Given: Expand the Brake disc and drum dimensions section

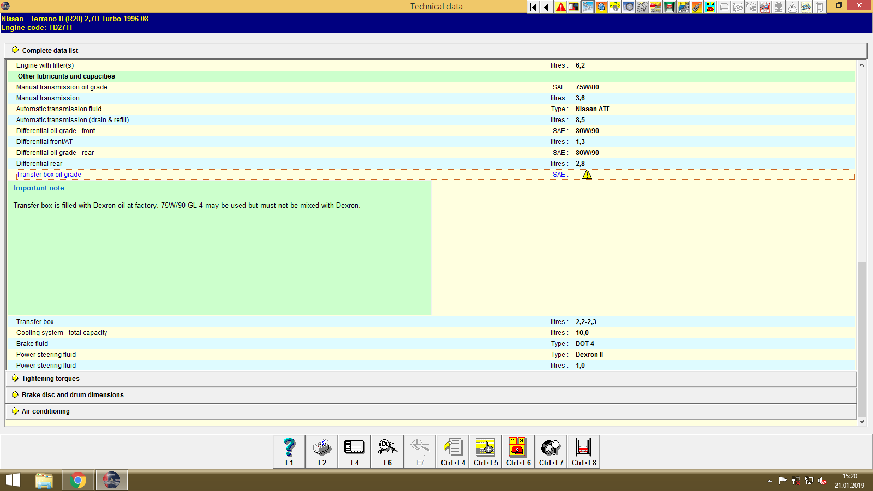Looking at the screenshot, I should point(72,394).
